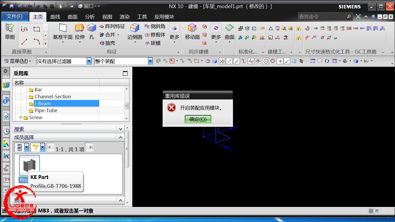Click the undo arrow icon
The height and width of the screenshot is (222, 395).
point(20,6)
